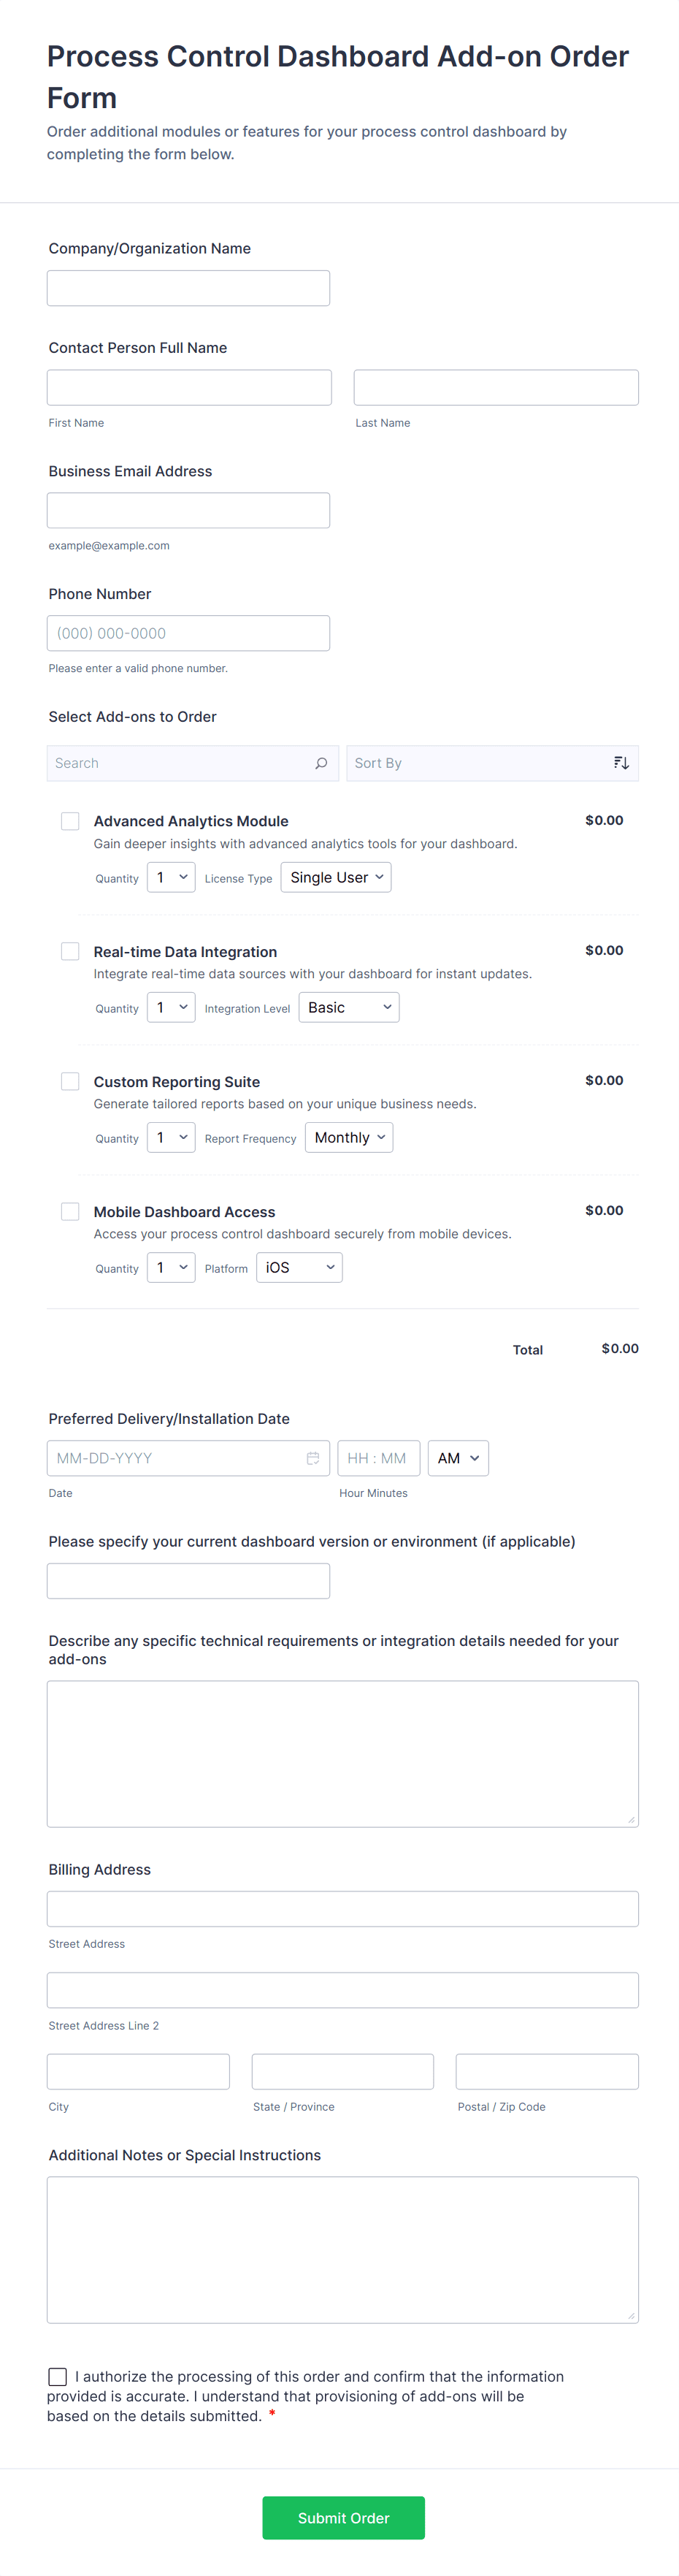
Task: Open the AM/PM time selector
Action: 458,1458
